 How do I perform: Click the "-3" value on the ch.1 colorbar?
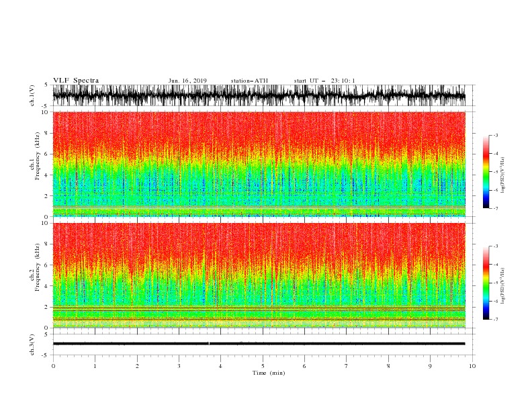(495, 135)
